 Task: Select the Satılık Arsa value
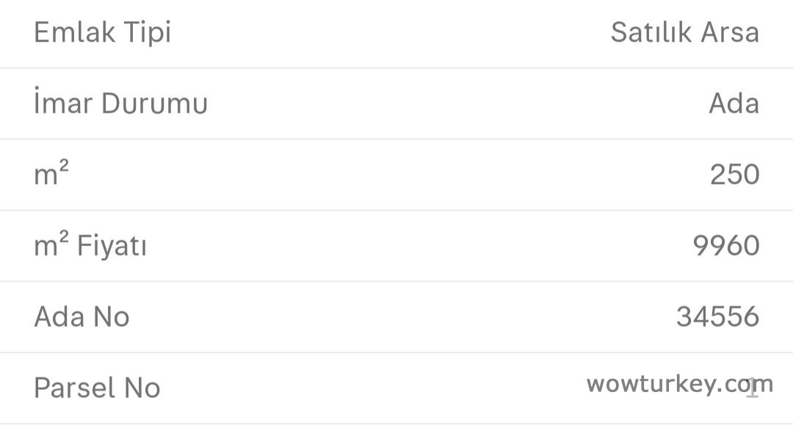coord(684,33)
